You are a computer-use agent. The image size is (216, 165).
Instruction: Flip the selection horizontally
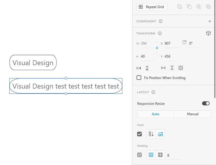[139, 68]
